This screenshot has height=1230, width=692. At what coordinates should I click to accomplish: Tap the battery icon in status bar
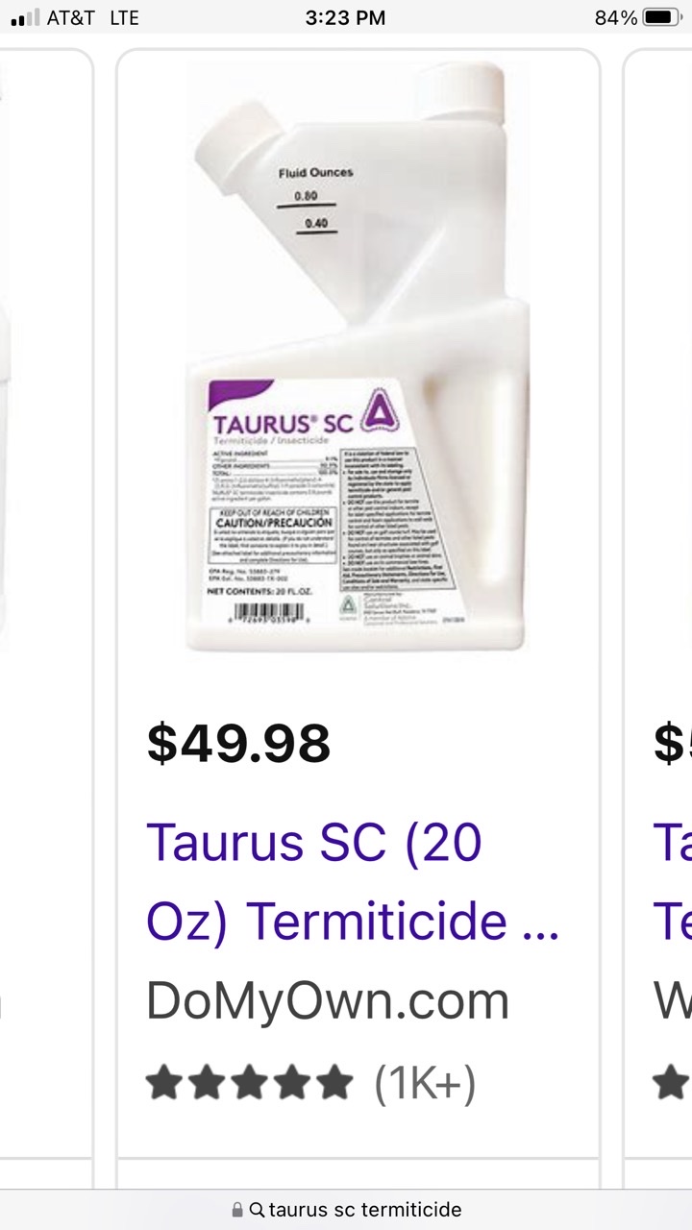662,17
